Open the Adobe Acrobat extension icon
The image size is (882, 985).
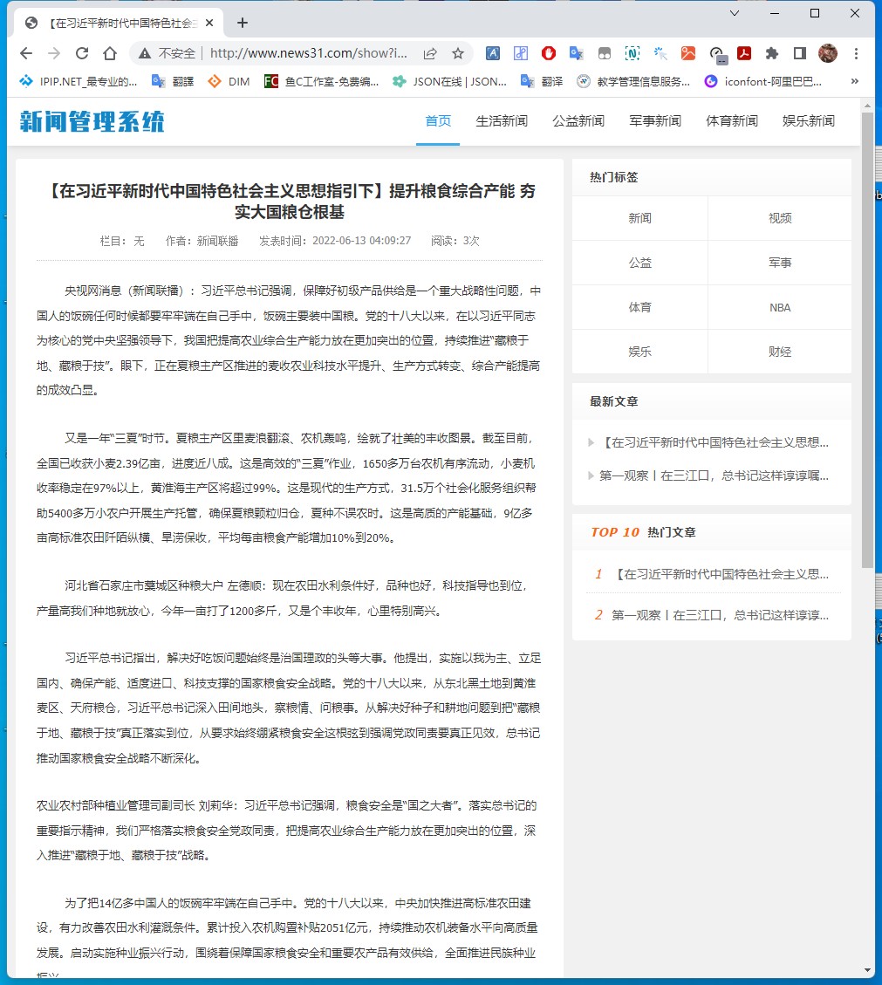click(x=744, y=53)
